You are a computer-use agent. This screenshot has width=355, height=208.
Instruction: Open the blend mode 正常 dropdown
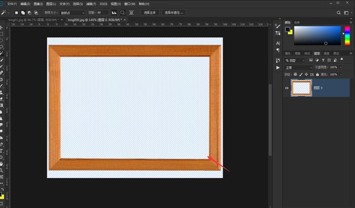coord(298,67)
